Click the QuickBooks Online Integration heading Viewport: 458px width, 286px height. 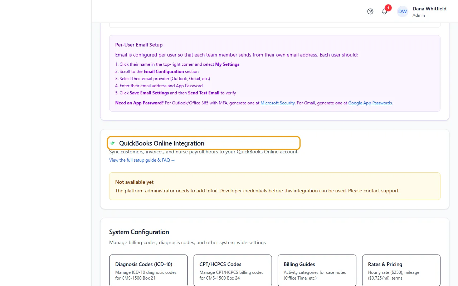[162, 143]
